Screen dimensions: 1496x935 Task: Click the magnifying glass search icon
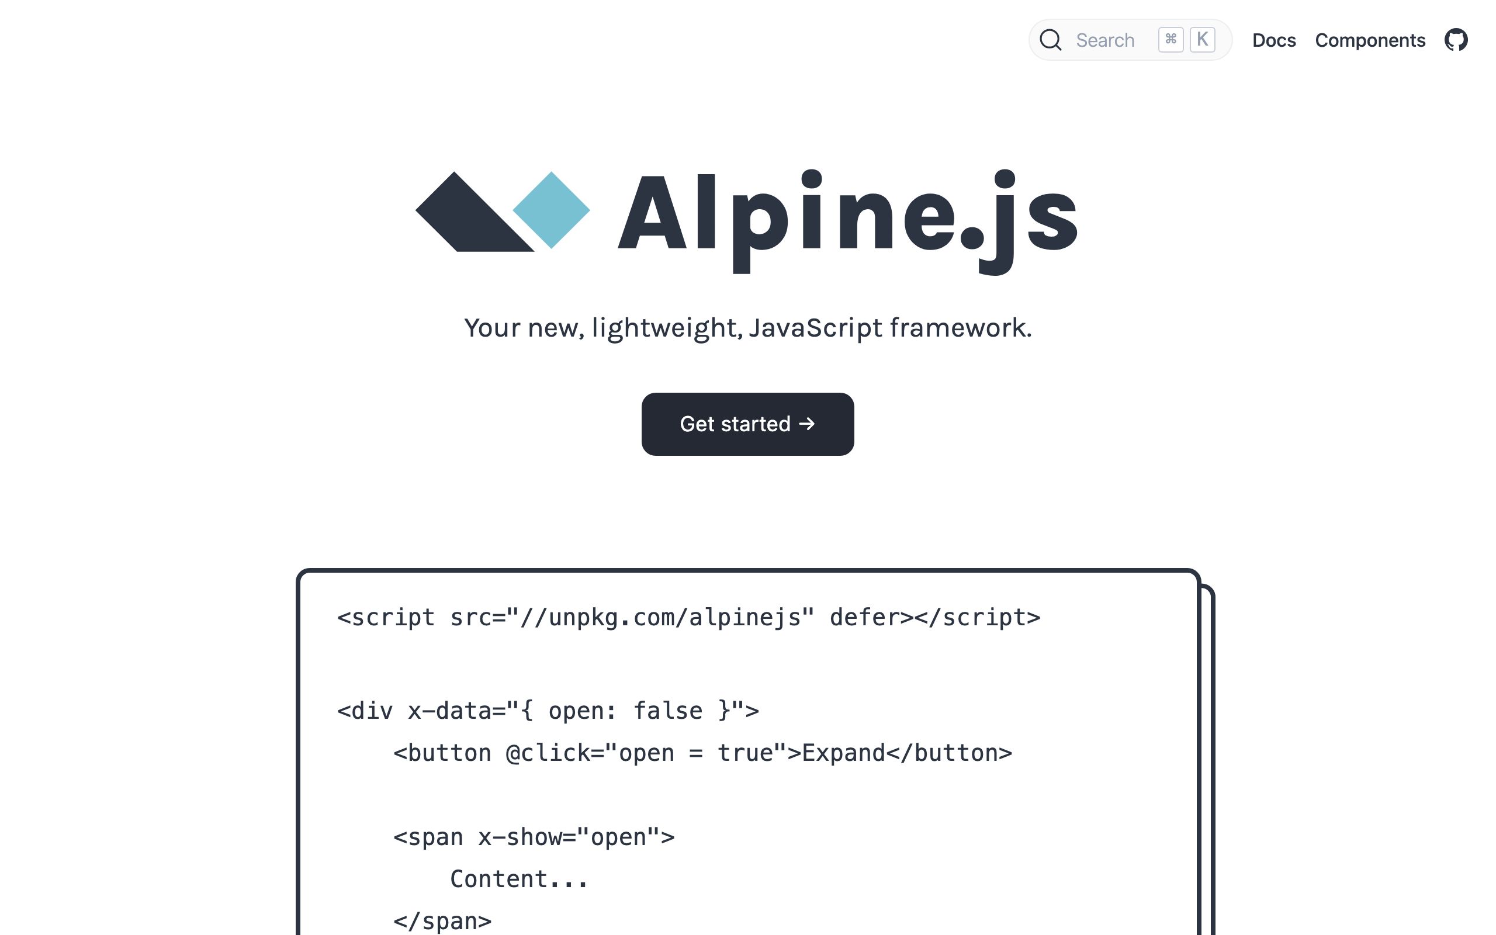click(1050, 40)
